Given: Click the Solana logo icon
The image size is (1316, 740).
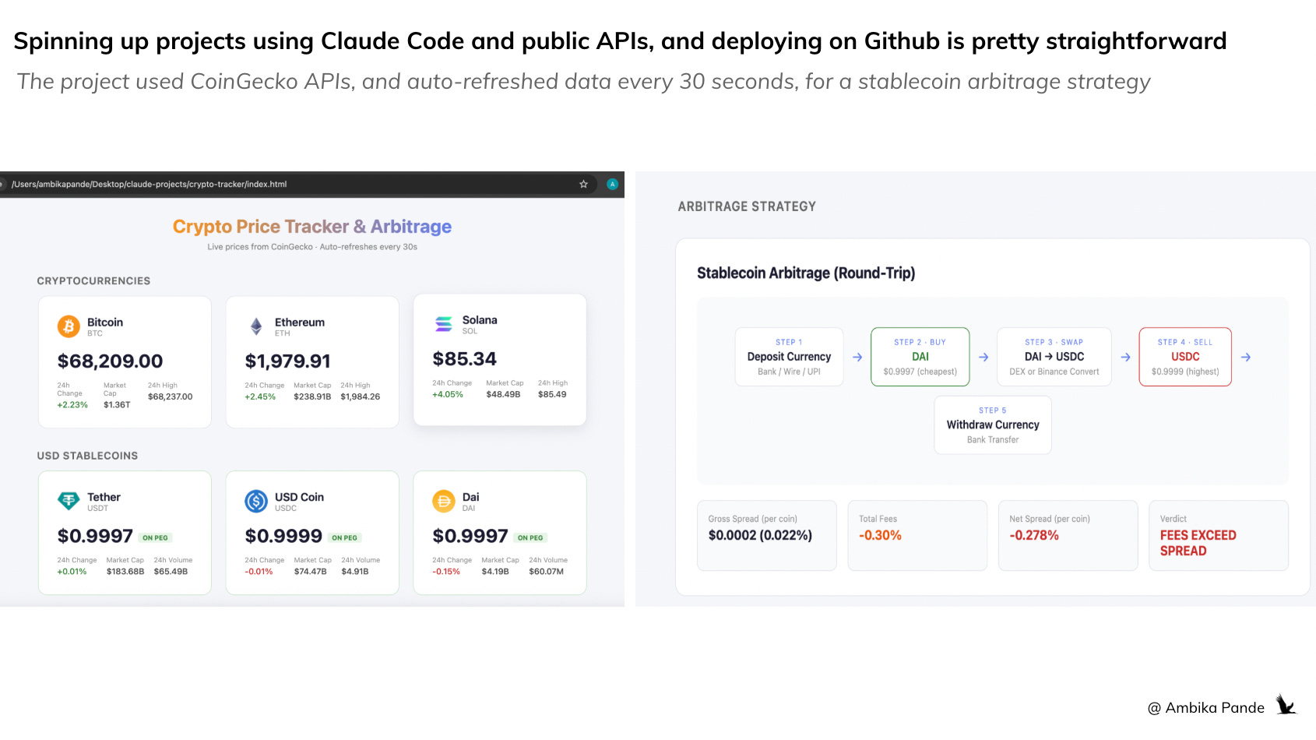Looking at the screenshot, I should [444, 324].
